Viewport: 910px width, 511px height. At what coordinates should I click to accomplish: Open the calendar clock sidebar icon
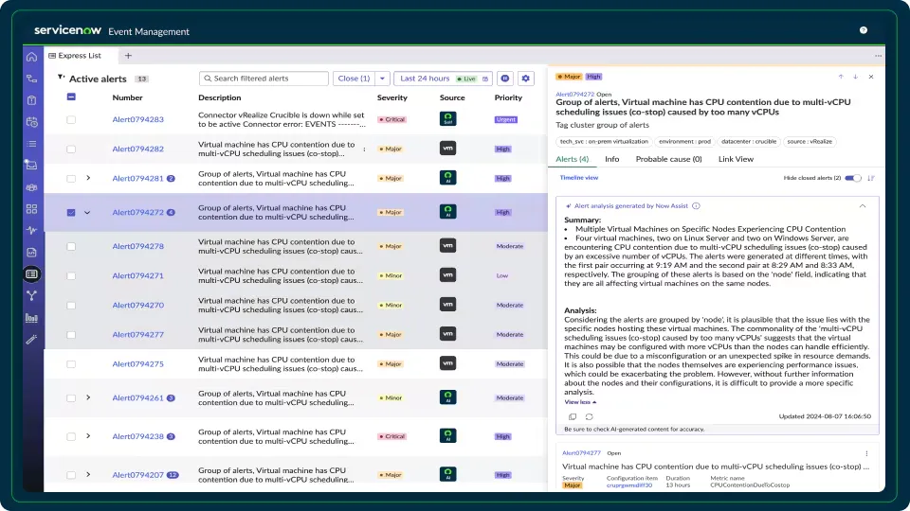pyautogui.click(x=32, y=122)
